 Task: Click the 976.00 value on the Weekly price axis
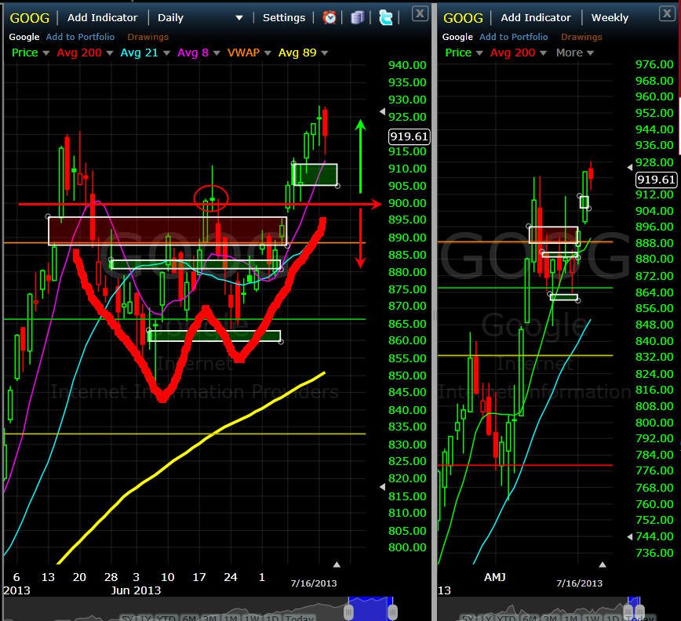(654, 64)
